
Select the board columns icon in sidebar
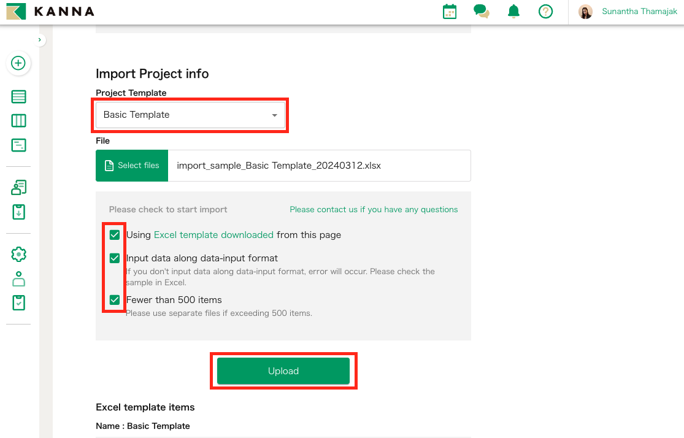coord(19,121)
